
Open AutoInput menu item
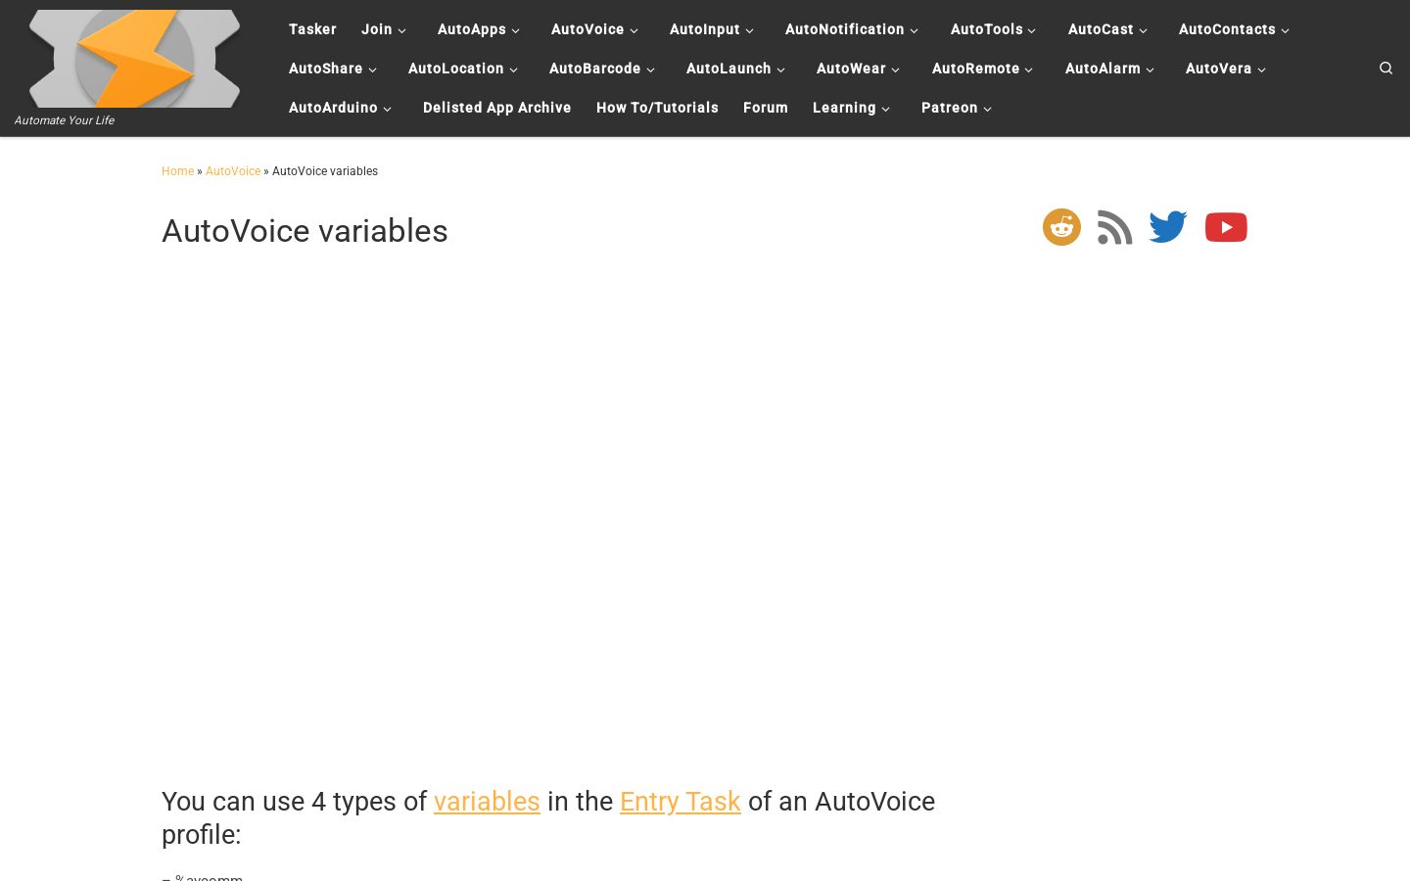tap(705, 29)
